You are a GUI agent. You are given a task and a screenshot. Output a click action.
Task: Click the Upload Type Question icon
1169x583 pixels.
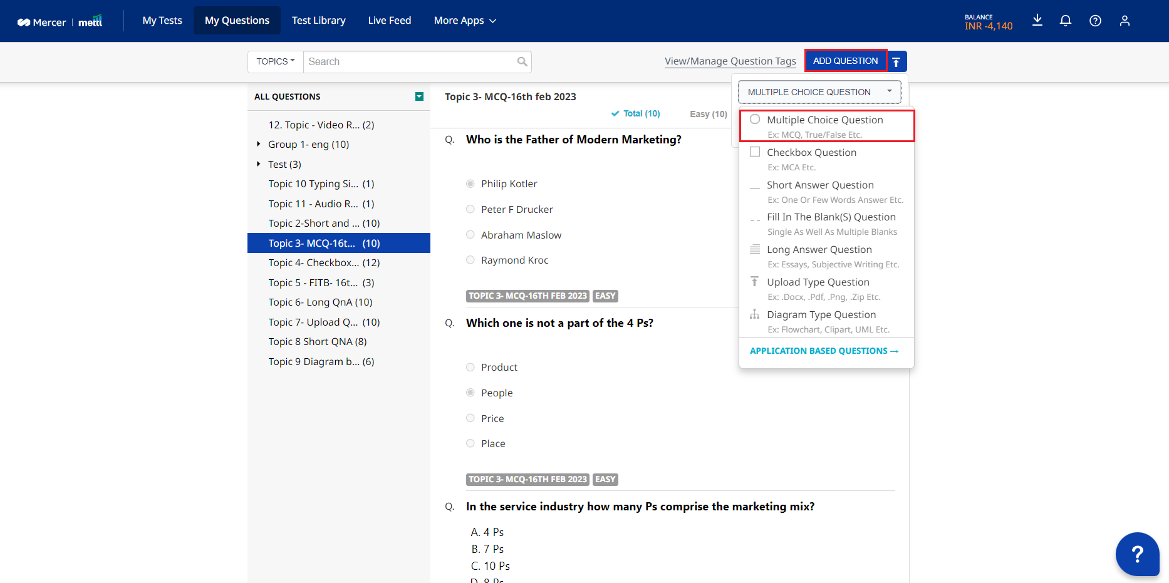click(755, 282)
